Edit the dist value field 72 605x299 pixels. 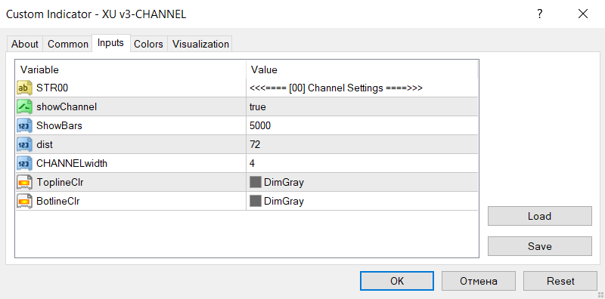coord(362,144)
